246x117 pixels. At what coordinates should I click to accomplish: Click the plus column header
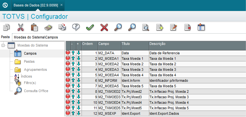(x=79, y=46)
